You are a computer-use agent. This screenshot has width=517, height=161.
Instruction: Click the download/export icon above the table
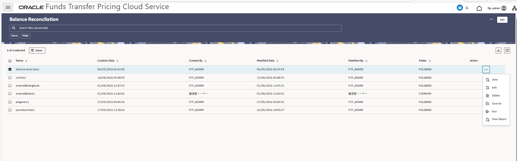pos(498,51)
